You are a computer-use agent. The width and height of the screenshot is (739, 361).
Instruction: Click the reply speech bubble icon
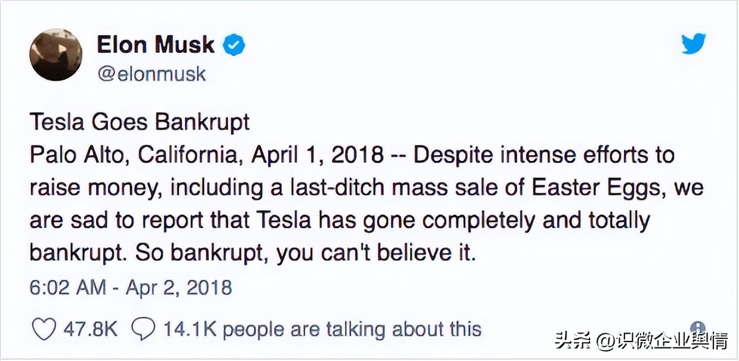pyautogui.click(x=142, y=328)
